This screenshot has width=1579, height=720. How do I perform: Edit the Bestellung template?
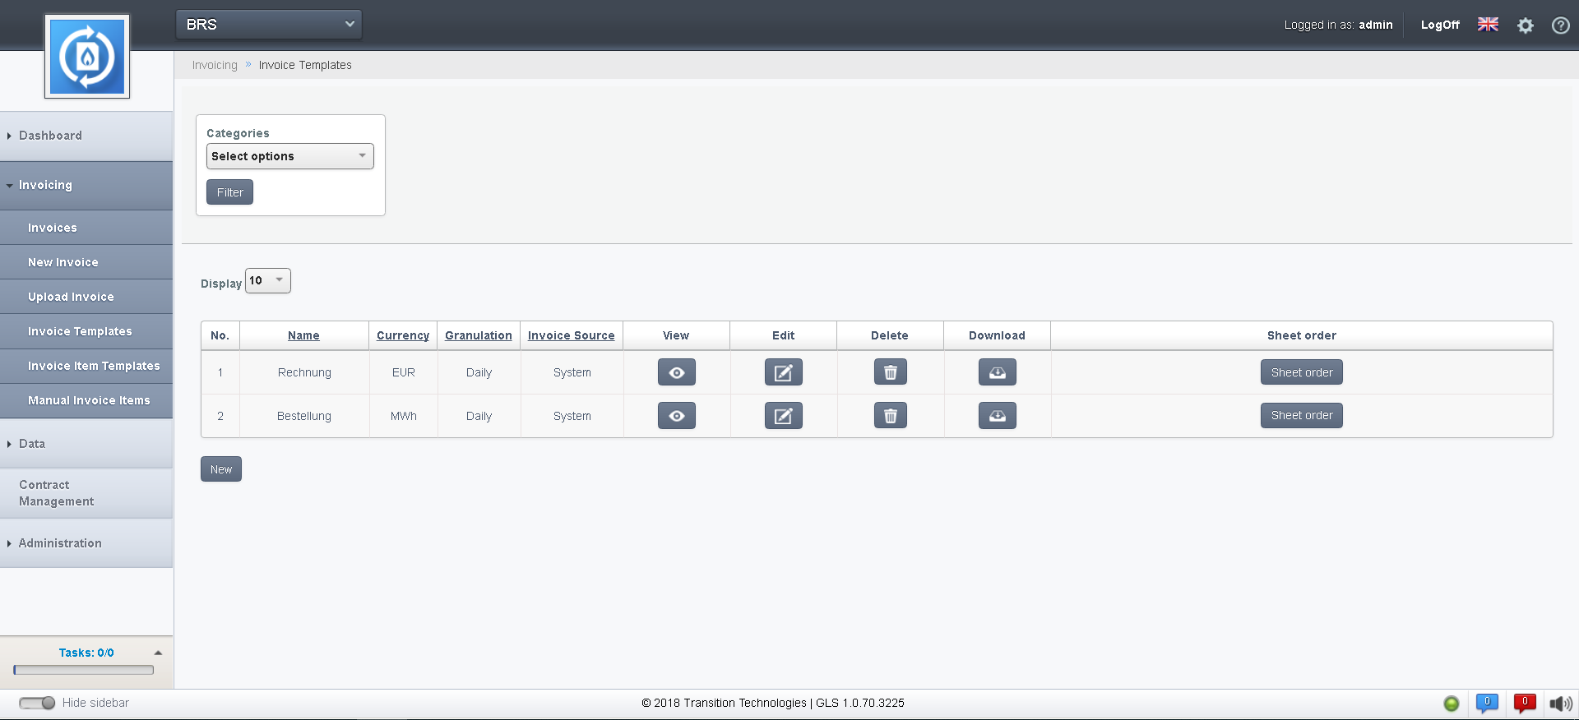click(783, 416)
